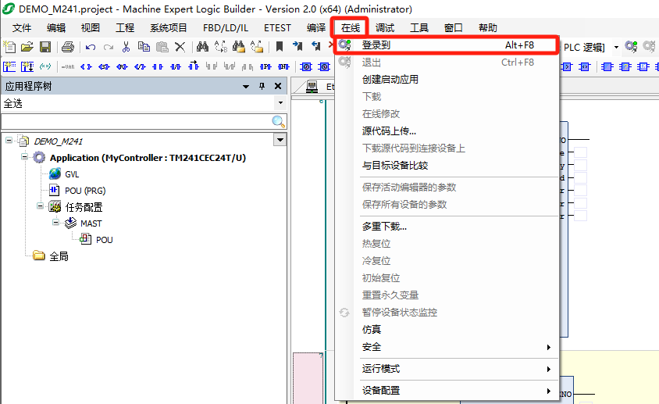This screenshot has width=659, height=404.
Task: Pin the 应用程序树 panel
Action: tap(262, 87)
